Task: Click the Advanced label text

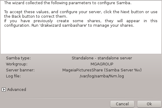Action: click(x=16, y=89)
